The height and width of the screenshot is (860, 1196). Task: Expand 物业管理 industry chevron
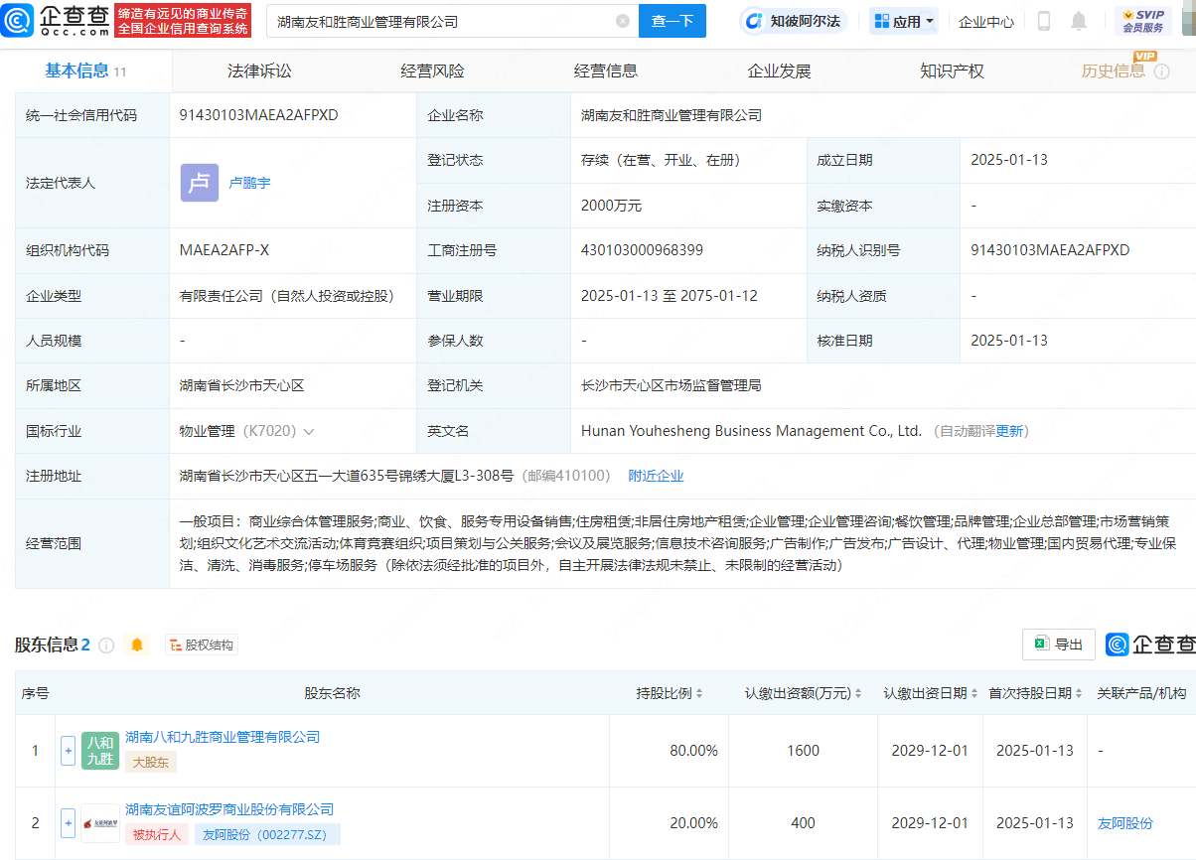309,432
